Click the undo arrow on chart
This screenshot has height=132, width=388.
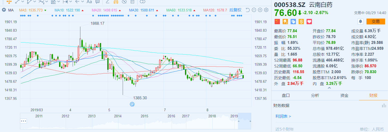coord(247,10)
